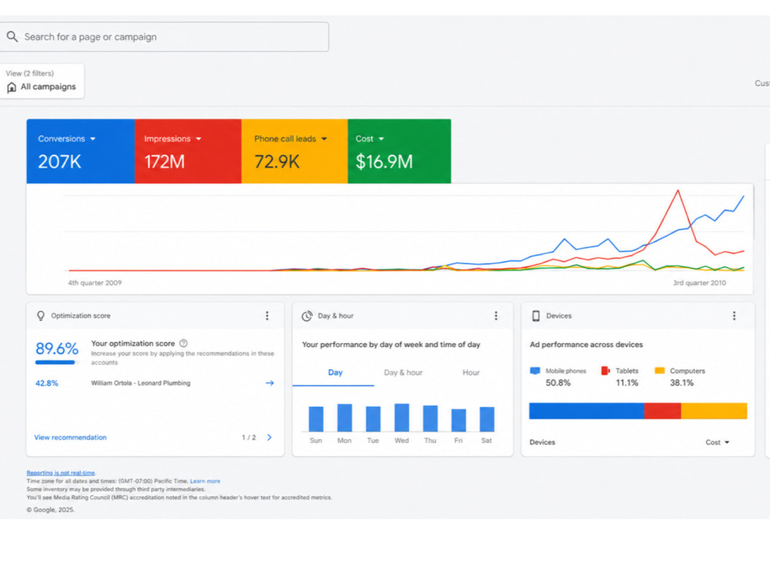This screenshot has width=770, height=577.
Task: Click the Tablets 11.1% value
Action: click(x=627, y=382)
